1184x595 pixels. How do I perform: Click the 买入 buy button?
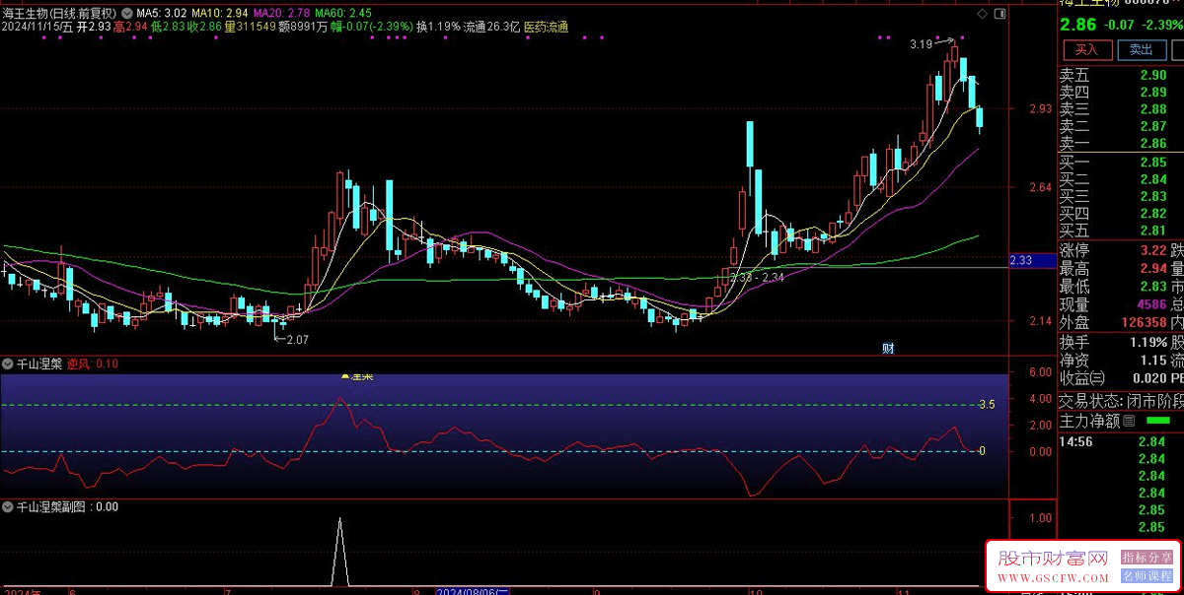pyautogui.click(x=1086, y=49)
